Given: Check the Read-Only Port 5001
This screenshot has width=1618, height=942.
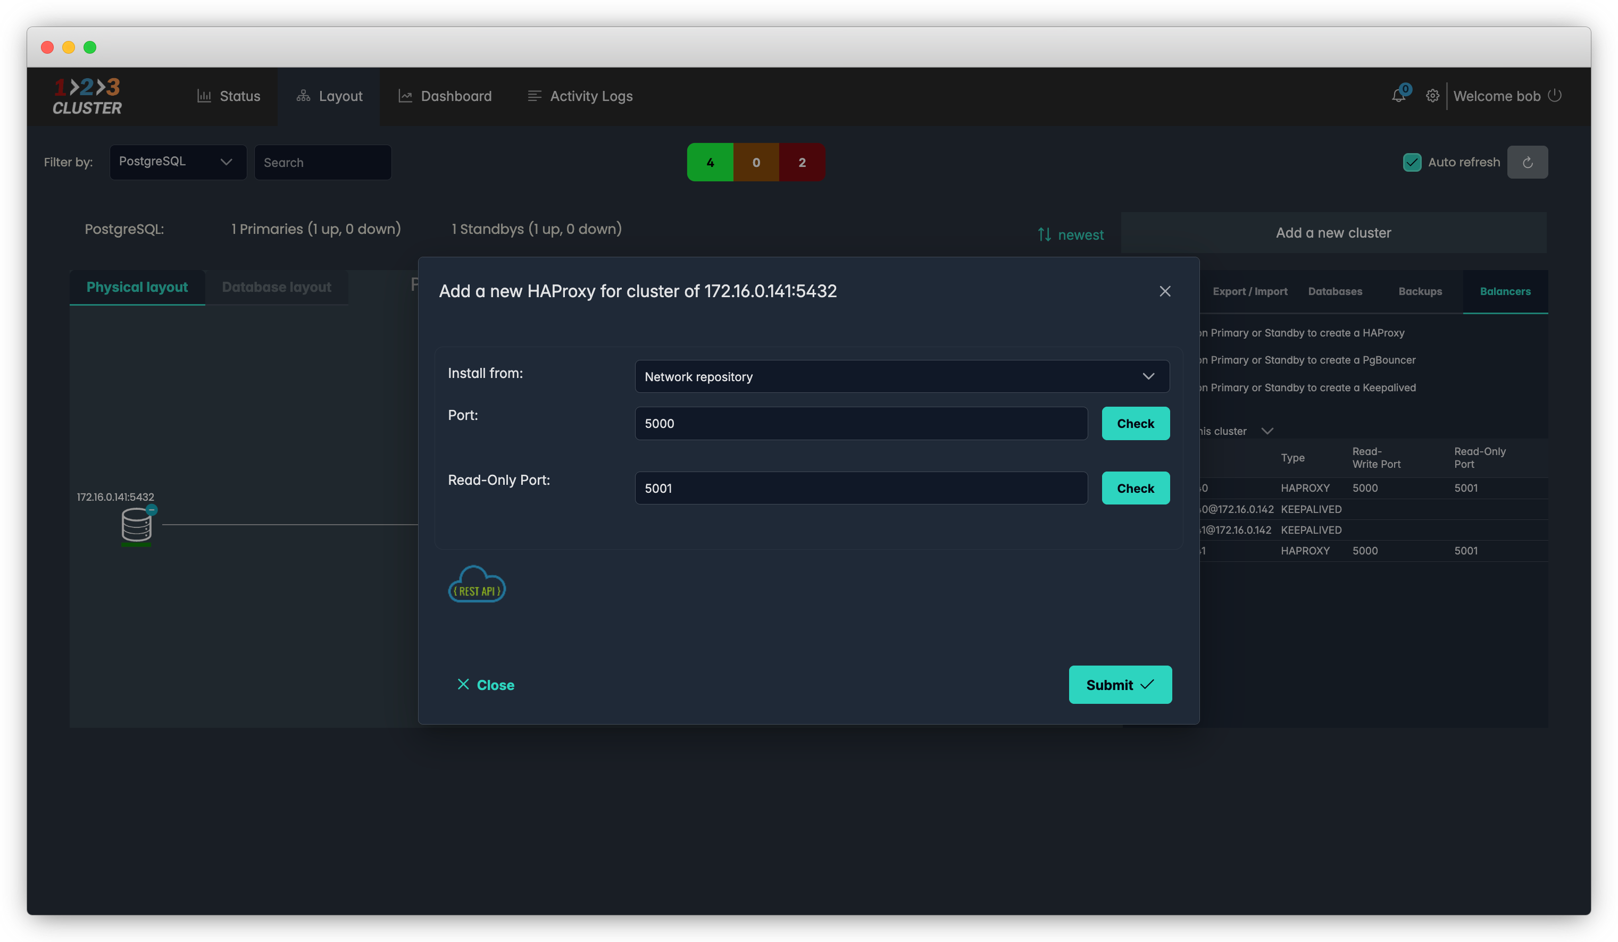Looking at the screenshot, I should coord(1135,489).
